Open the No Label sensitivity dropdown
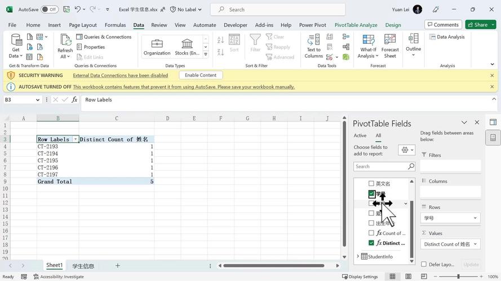This screenshot has width=501, height=281. point(186,10)
